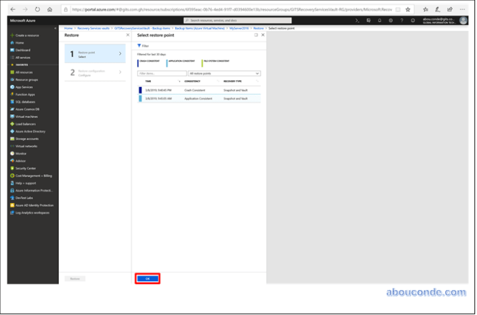Refresh the page in the browser
The image size is (477, 315).
(37, 10)
